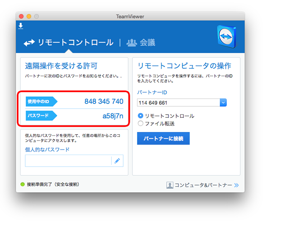
Task: Click the password value a58j7n
Action: pyautogui.click(x=113, y=116)
